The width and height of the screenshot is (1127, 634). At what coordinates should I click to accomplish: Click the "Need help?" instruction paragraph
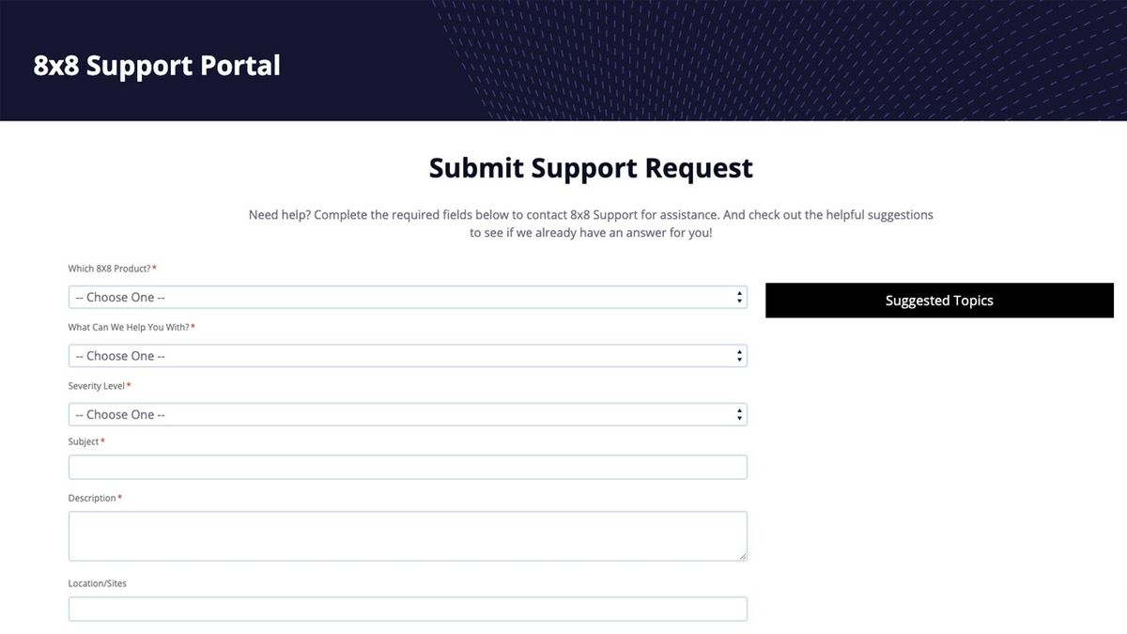point(591,224)
